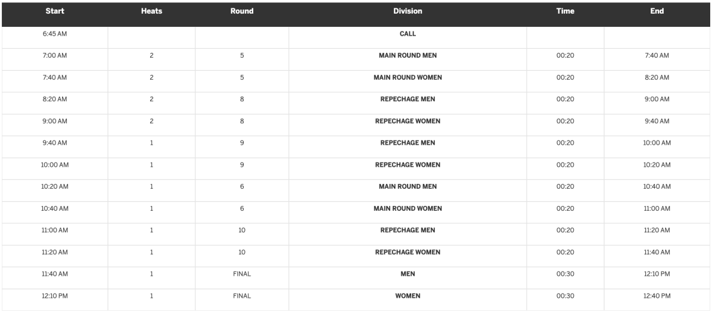This screenshot has width=715, height=315.
Task: Select MAIN ROUND MEN in round 6 row
Action: (408, 186)
